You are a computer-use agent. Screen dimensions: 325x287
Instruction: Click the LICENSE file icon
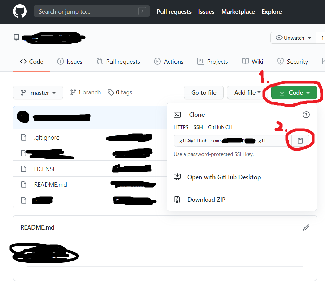pos(24,169)
